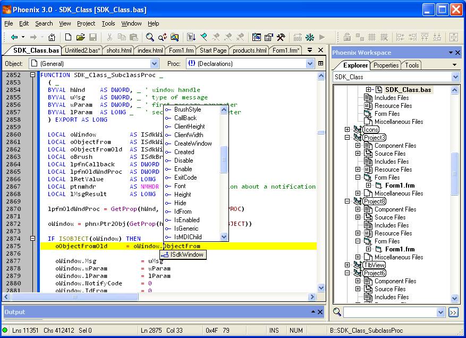Viewport: 466px width, 338px height.
Task: Click the run play arrow icon
Action: pyautogui.click(x=322, y=37)
